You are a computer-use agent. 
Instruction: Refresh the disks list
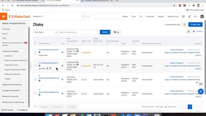tap(184, 24)
